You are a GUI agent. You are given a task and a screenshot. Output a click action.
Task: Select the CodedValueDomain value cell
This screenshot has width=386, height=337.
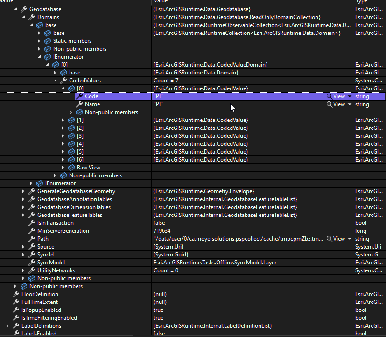(x=253, y=65)
